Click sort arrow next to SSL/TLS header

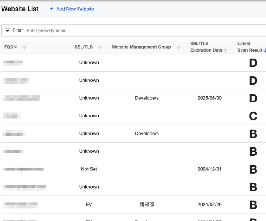(100, 47)
